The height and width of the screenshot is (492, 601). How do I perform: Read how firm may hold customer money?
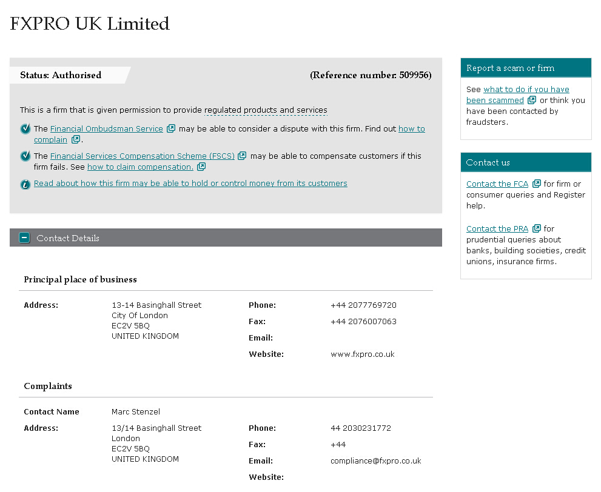tap(190, 183)
